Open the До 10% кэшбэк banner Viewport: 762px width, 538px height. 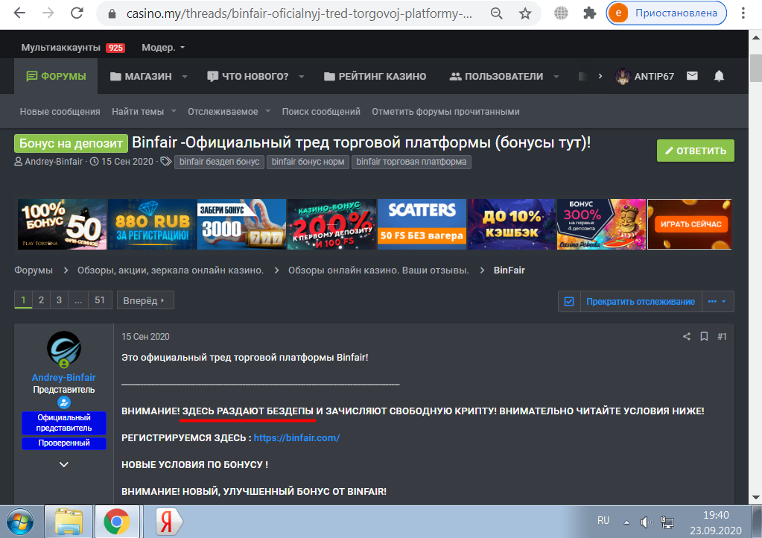[x=511, y=224]
